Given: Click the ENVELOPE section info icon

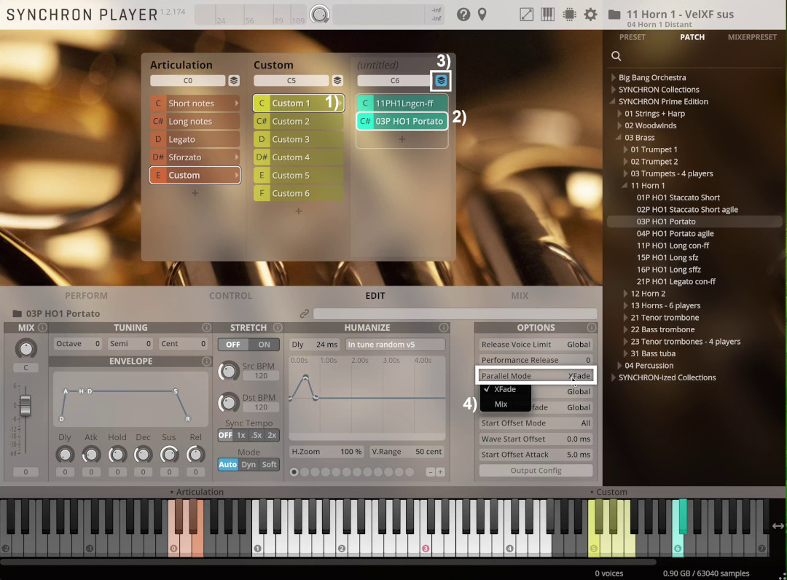Looking at the screenshot, I should click(206, 361).
